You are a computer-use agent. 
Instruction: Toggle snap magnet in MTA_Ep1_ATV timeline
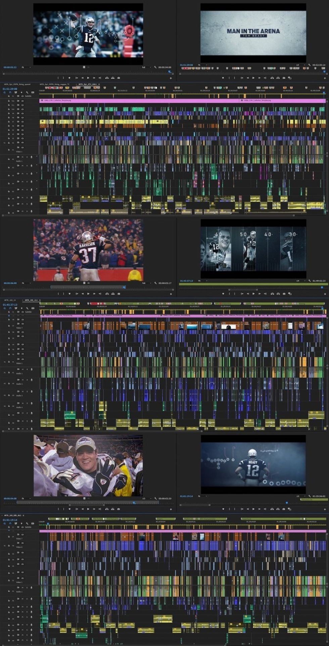coord(10,92)
